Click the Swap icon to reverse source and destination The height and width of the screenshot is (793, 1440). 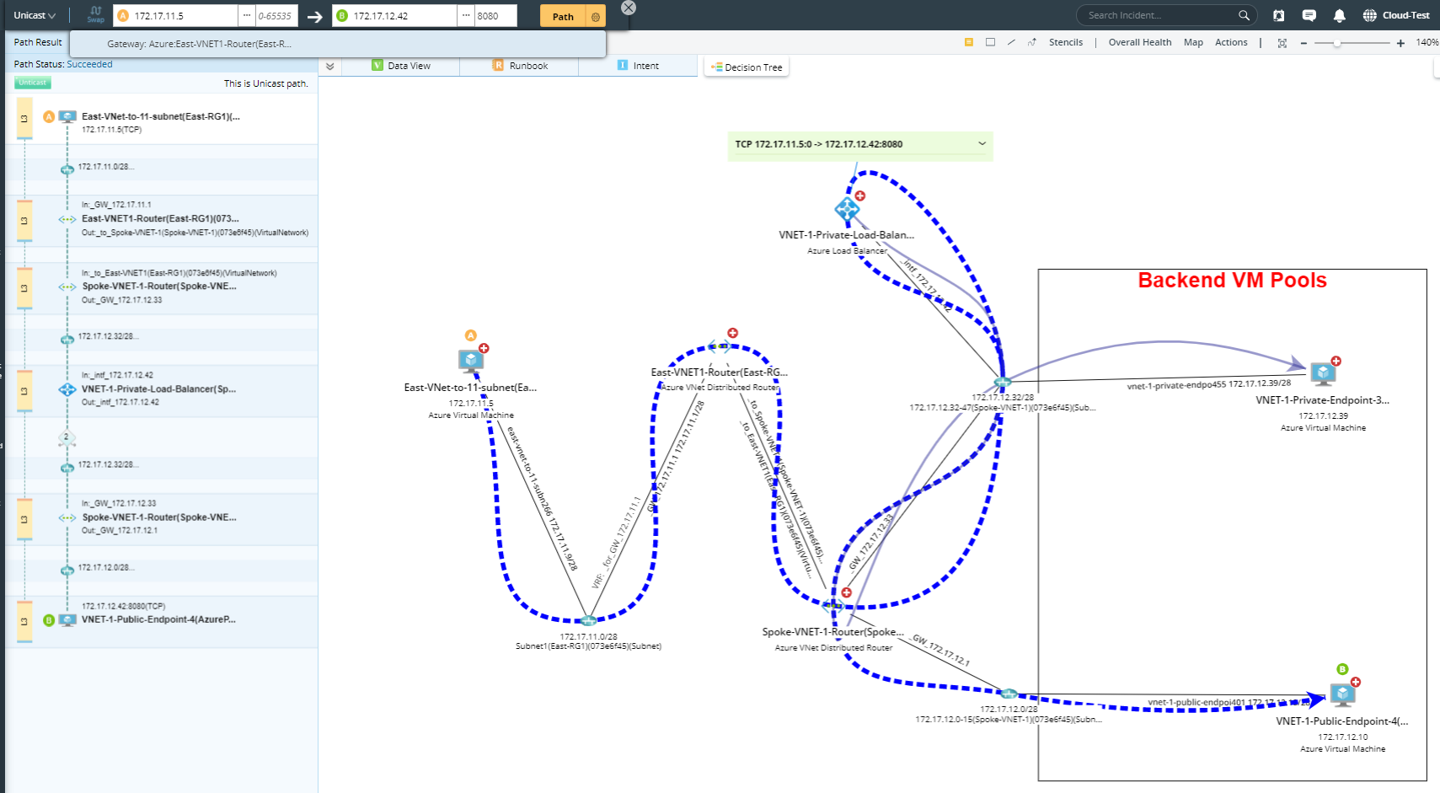95,14
